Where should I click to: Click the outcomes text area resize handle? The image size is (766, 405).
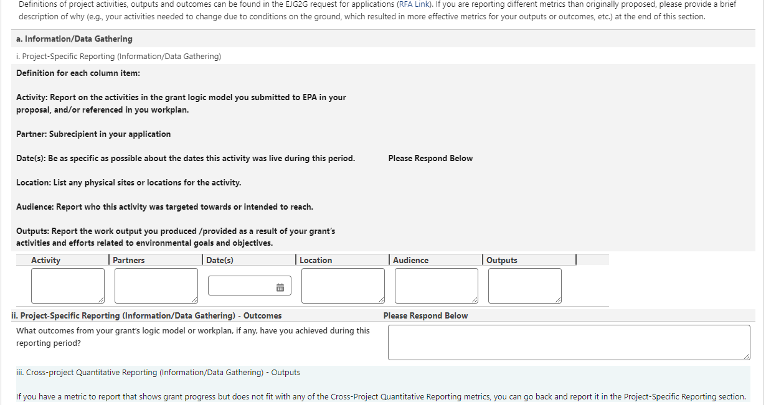747,356
